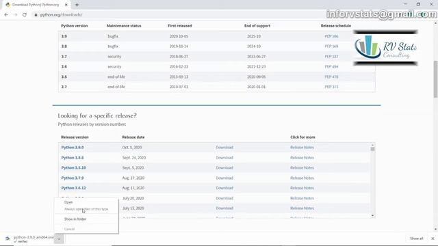Click the releases list scrollbar thumb
The image size is (438, 246).
click(x=372, y=149)
